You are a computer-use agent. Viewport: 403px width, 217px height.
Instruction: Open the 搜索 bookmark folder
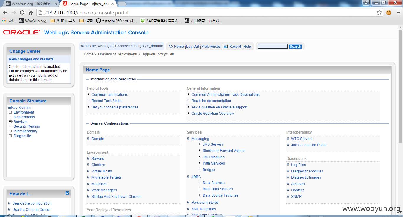pyautogui.click(x=86, y=21)
